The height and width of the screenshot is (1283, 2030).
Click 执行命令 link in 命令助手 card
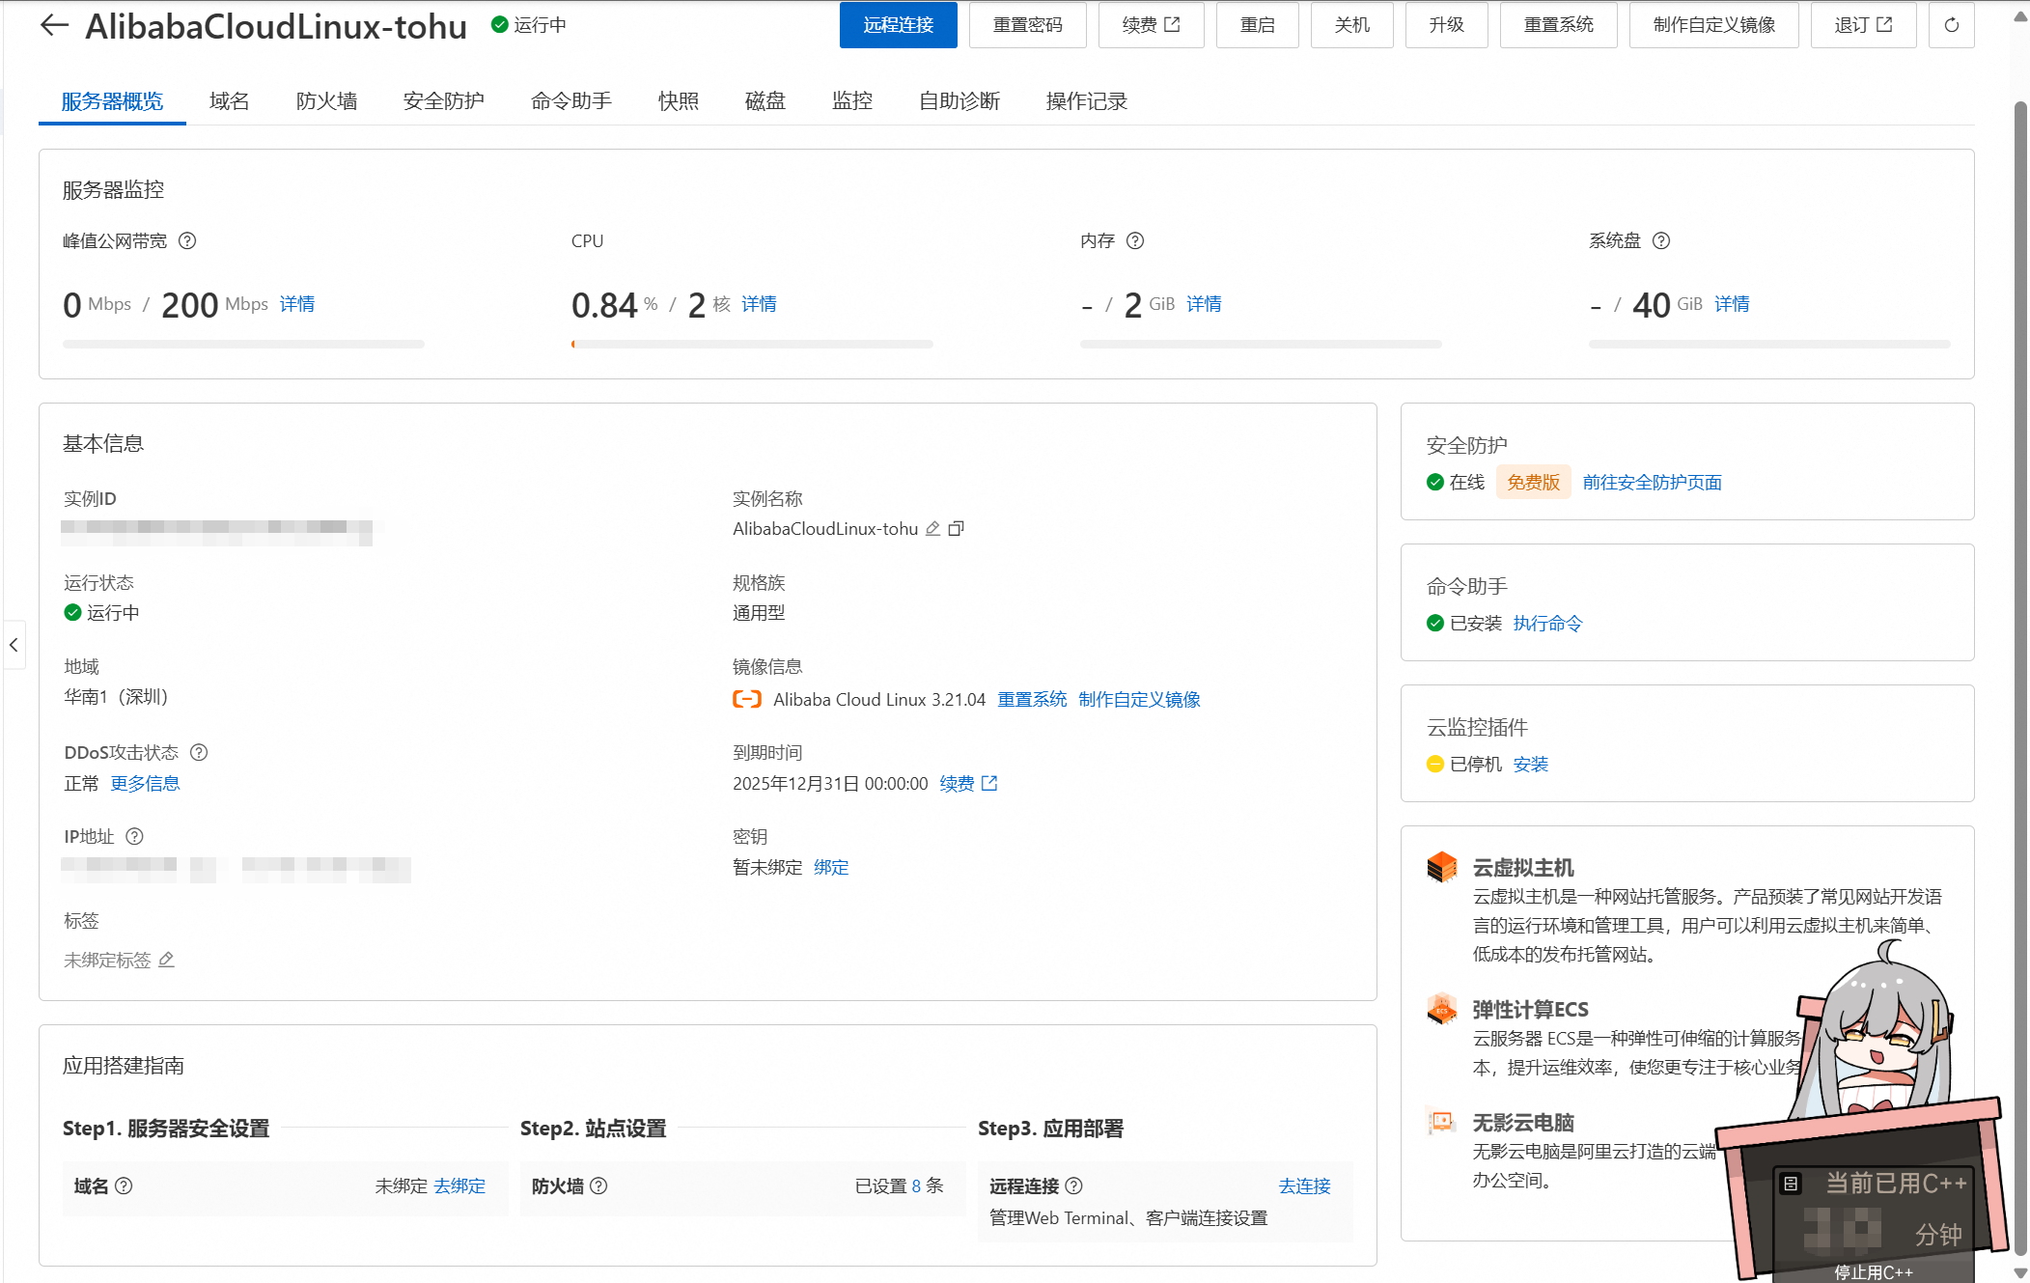coord(1548,623)
